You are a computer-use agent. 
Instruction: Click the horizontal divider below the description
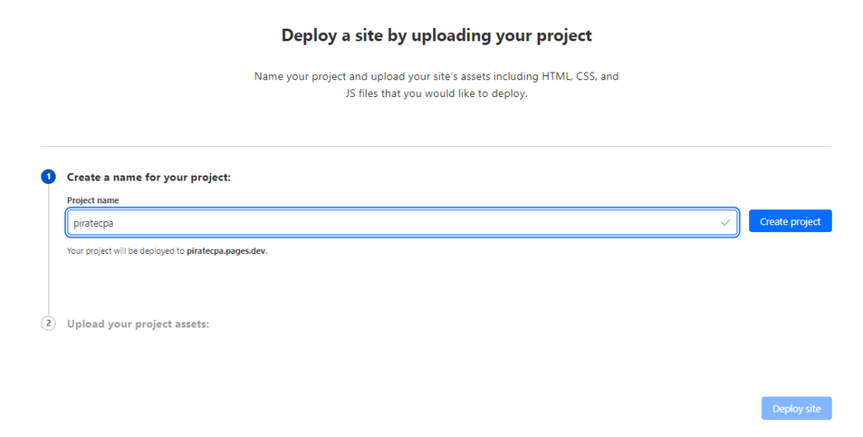437,146
